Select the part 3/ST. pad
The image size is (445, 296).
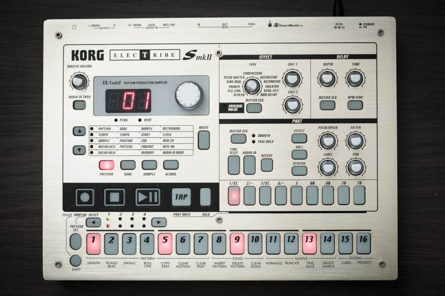[x=265, y=195]
